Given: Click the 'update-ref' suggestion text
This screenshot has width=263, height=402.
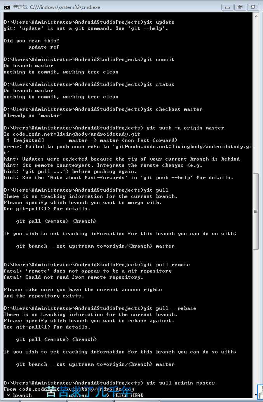Looking at the screenshot, I should pos(44,47).
